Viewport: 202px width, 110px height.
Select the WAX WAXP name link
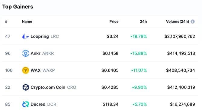pyautogui.click(x=43, y=70)
